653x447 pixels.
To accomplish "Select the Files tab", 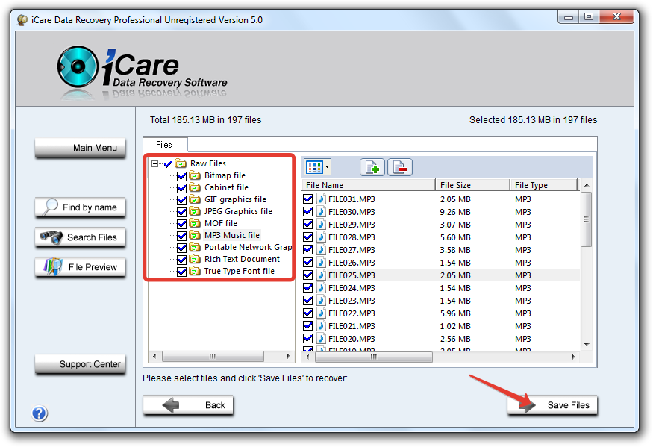I will [164, 145].
